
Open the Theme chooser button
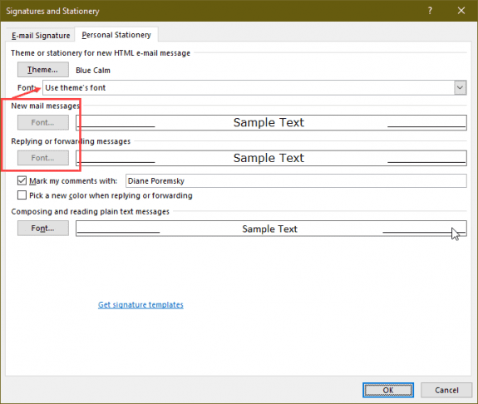(x=43, y=70)
